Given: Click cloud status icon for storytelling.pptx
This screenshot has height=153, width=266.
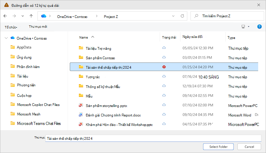Looking at the screenshot, I should (x=164, y=105).
